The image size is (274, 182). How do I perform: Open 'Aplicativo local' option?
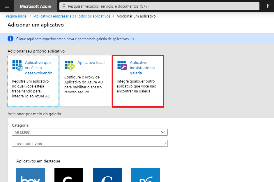(x=91, y=62)
